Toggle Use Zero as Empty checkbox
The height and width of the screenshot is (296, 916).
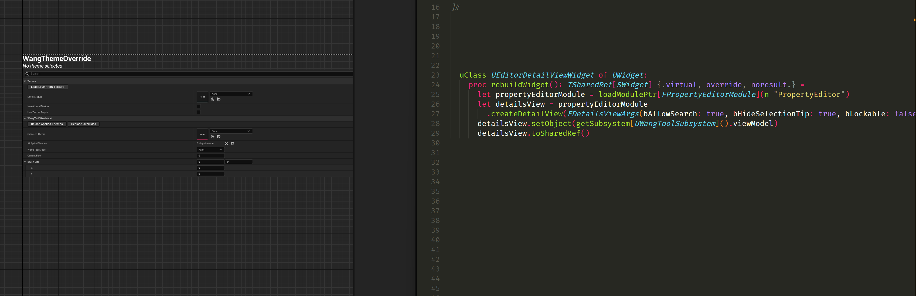[199, 112]
